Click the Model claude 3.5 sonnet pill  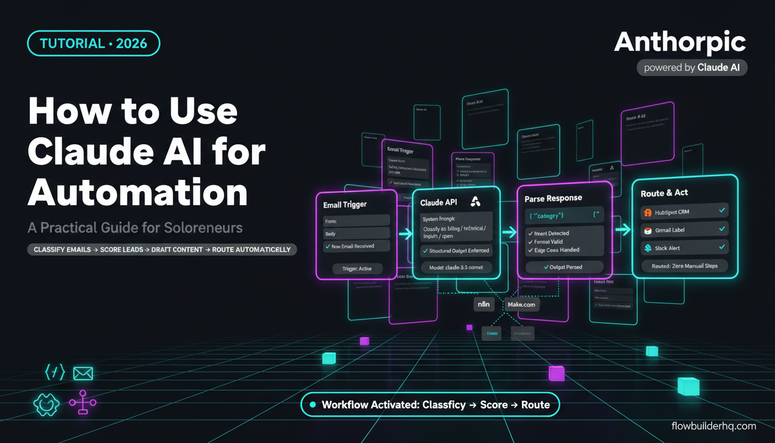click(456, 267)
